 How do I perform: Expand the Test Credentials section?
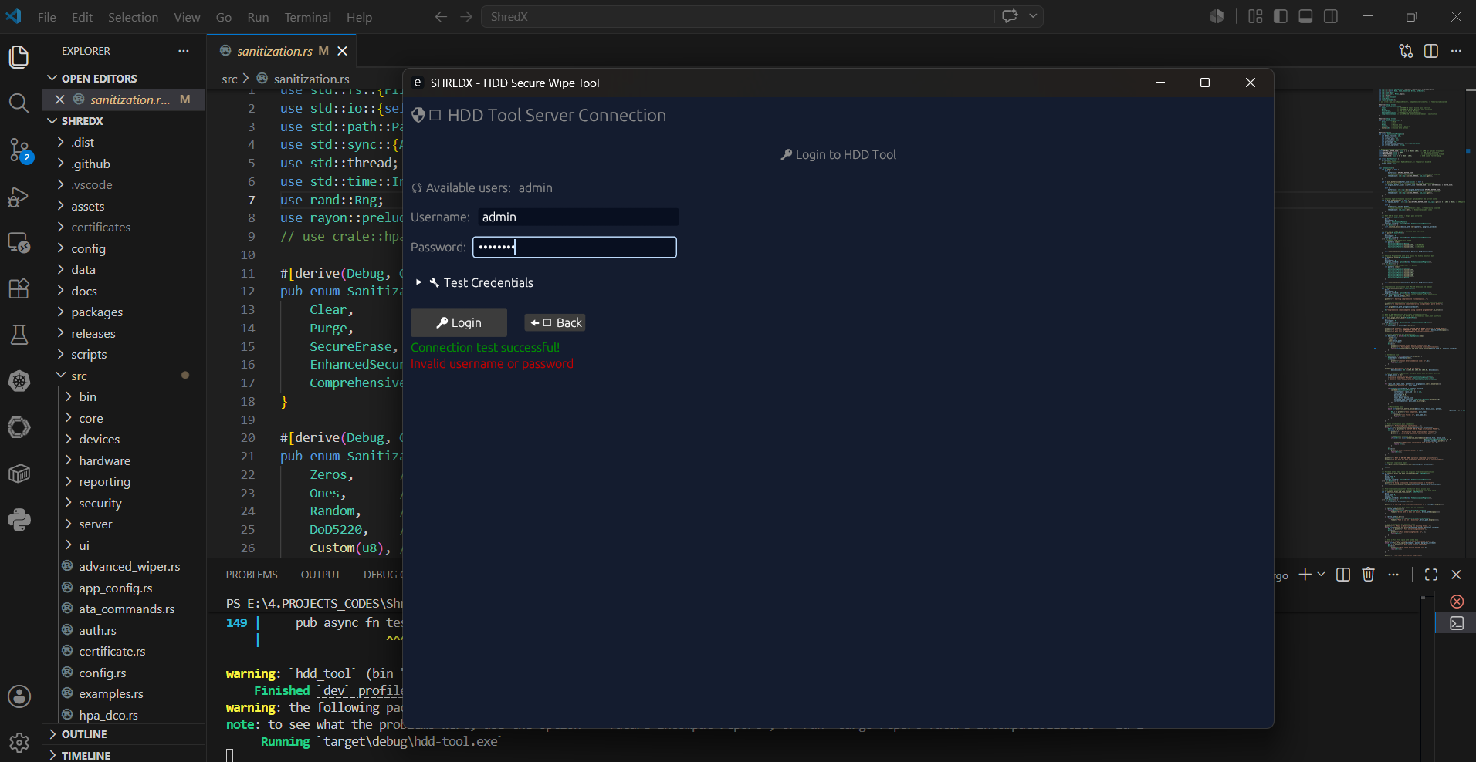click(474, 282)
